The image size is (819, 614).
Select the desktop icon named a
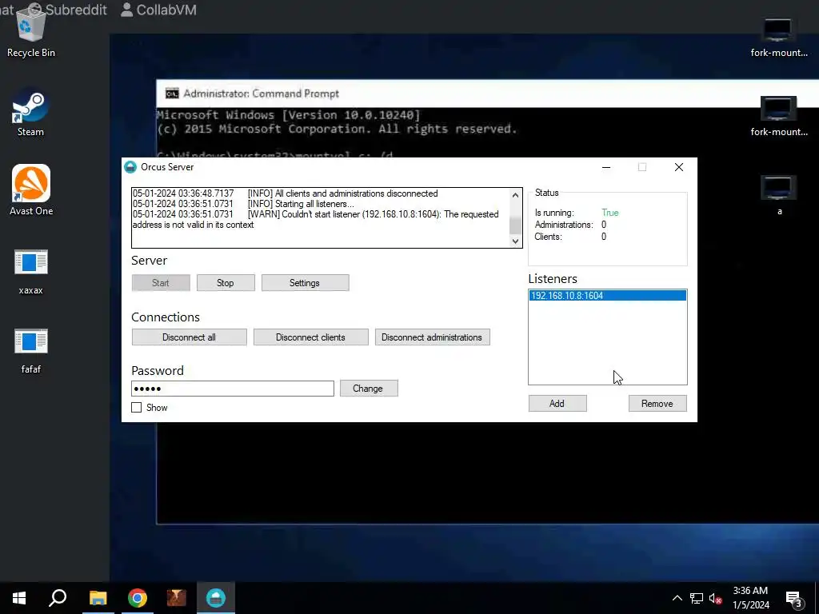coord(779,195)
